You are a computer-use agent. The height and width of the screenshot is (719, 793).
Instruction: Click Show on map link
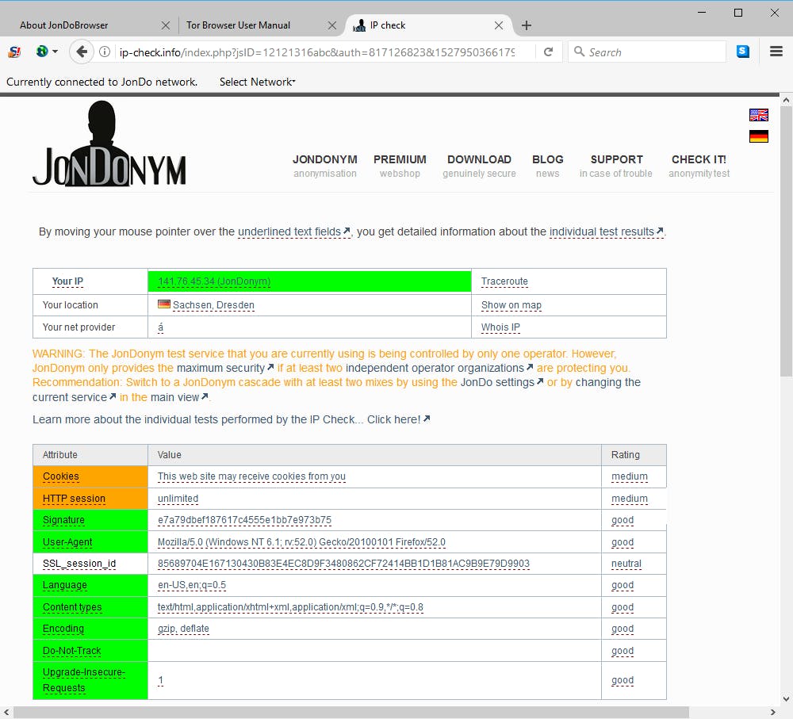tap(511, 305)
